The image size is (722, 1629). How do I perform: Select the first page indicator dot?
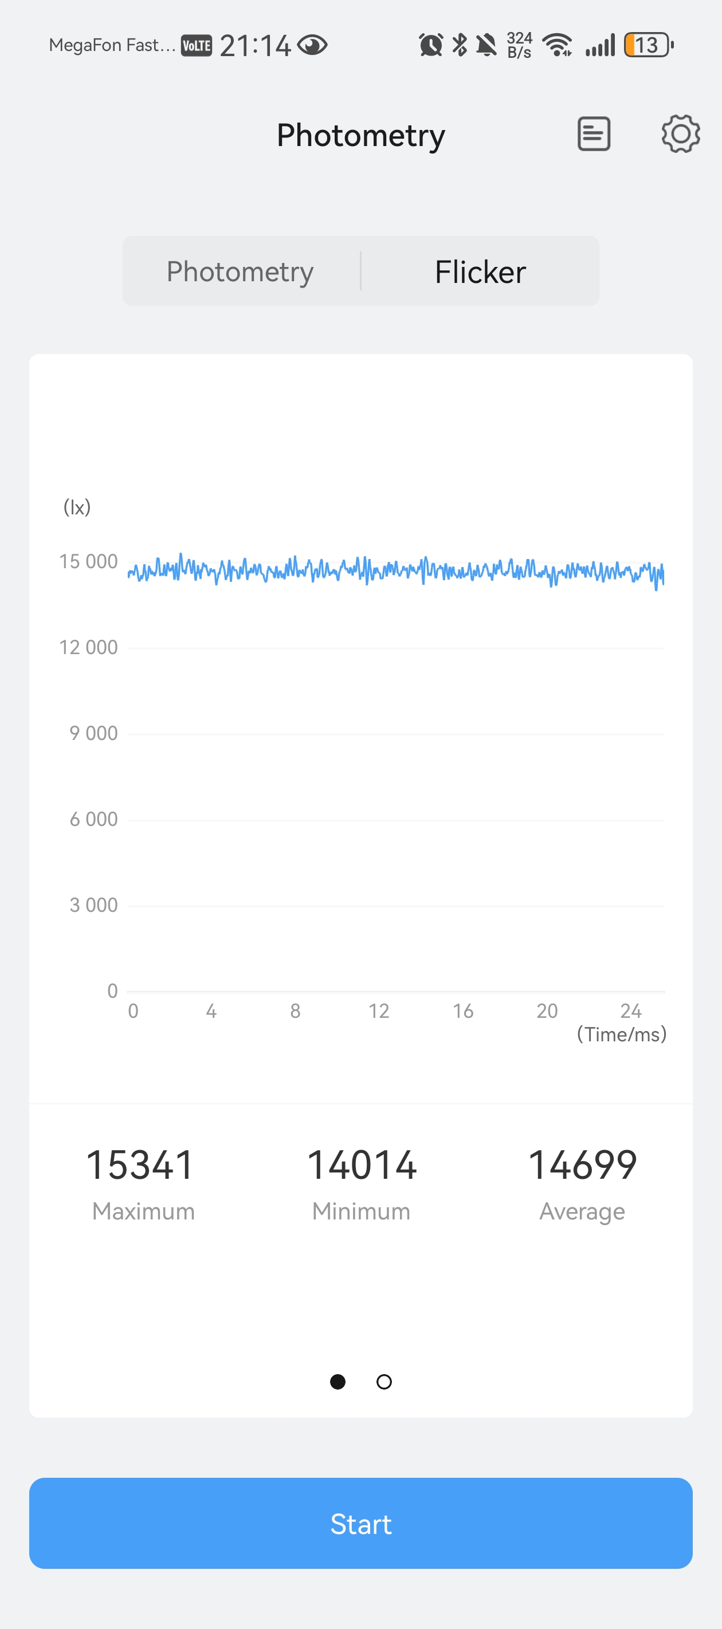pos(338,1382)
